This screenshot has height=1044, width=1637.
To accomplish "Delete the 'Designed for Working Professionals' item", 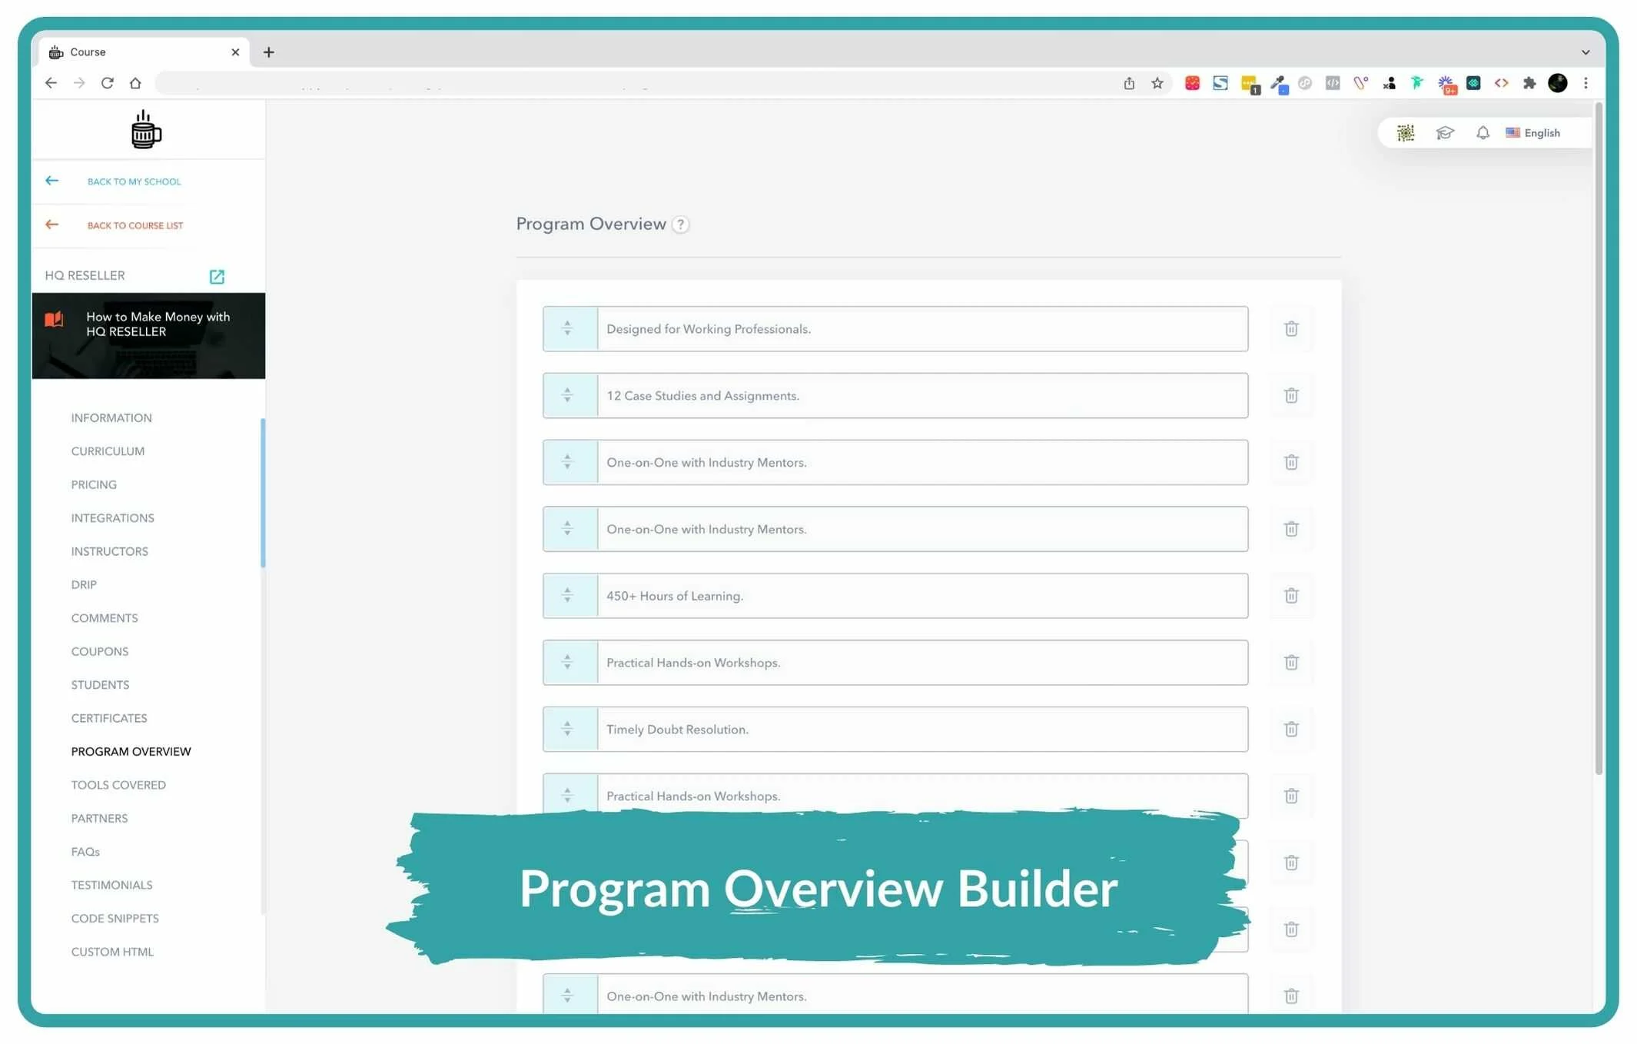I will pos(1290,329).
